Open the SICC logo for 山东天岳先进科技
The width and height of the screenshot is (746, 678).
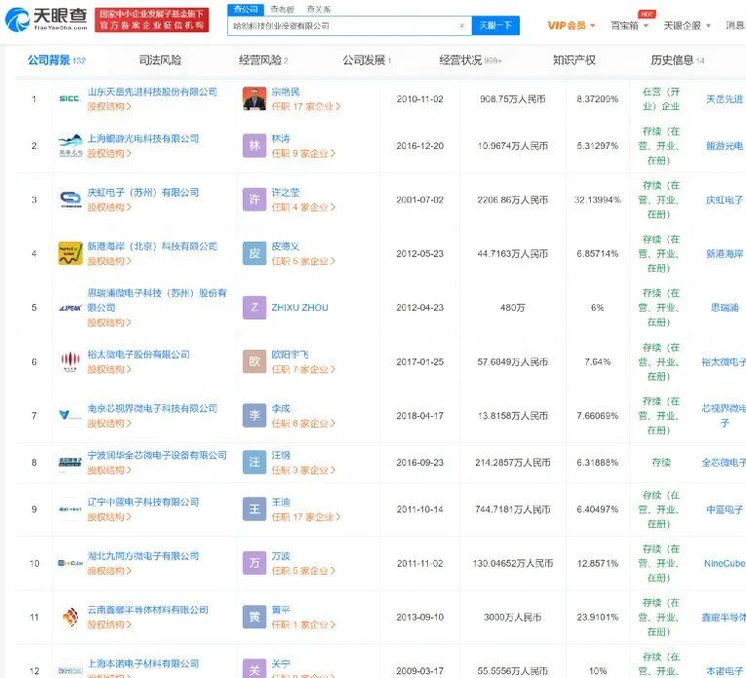69,98
